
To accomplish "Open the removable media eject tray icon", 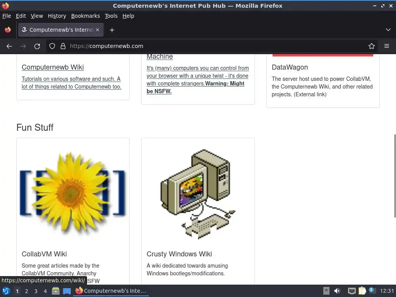I will [x=326, y=291].
